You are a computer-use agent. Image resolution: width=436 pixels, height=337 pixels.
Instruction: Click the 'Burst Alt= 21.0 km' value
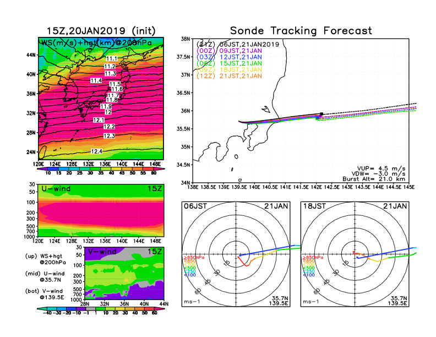coord(374,179)
